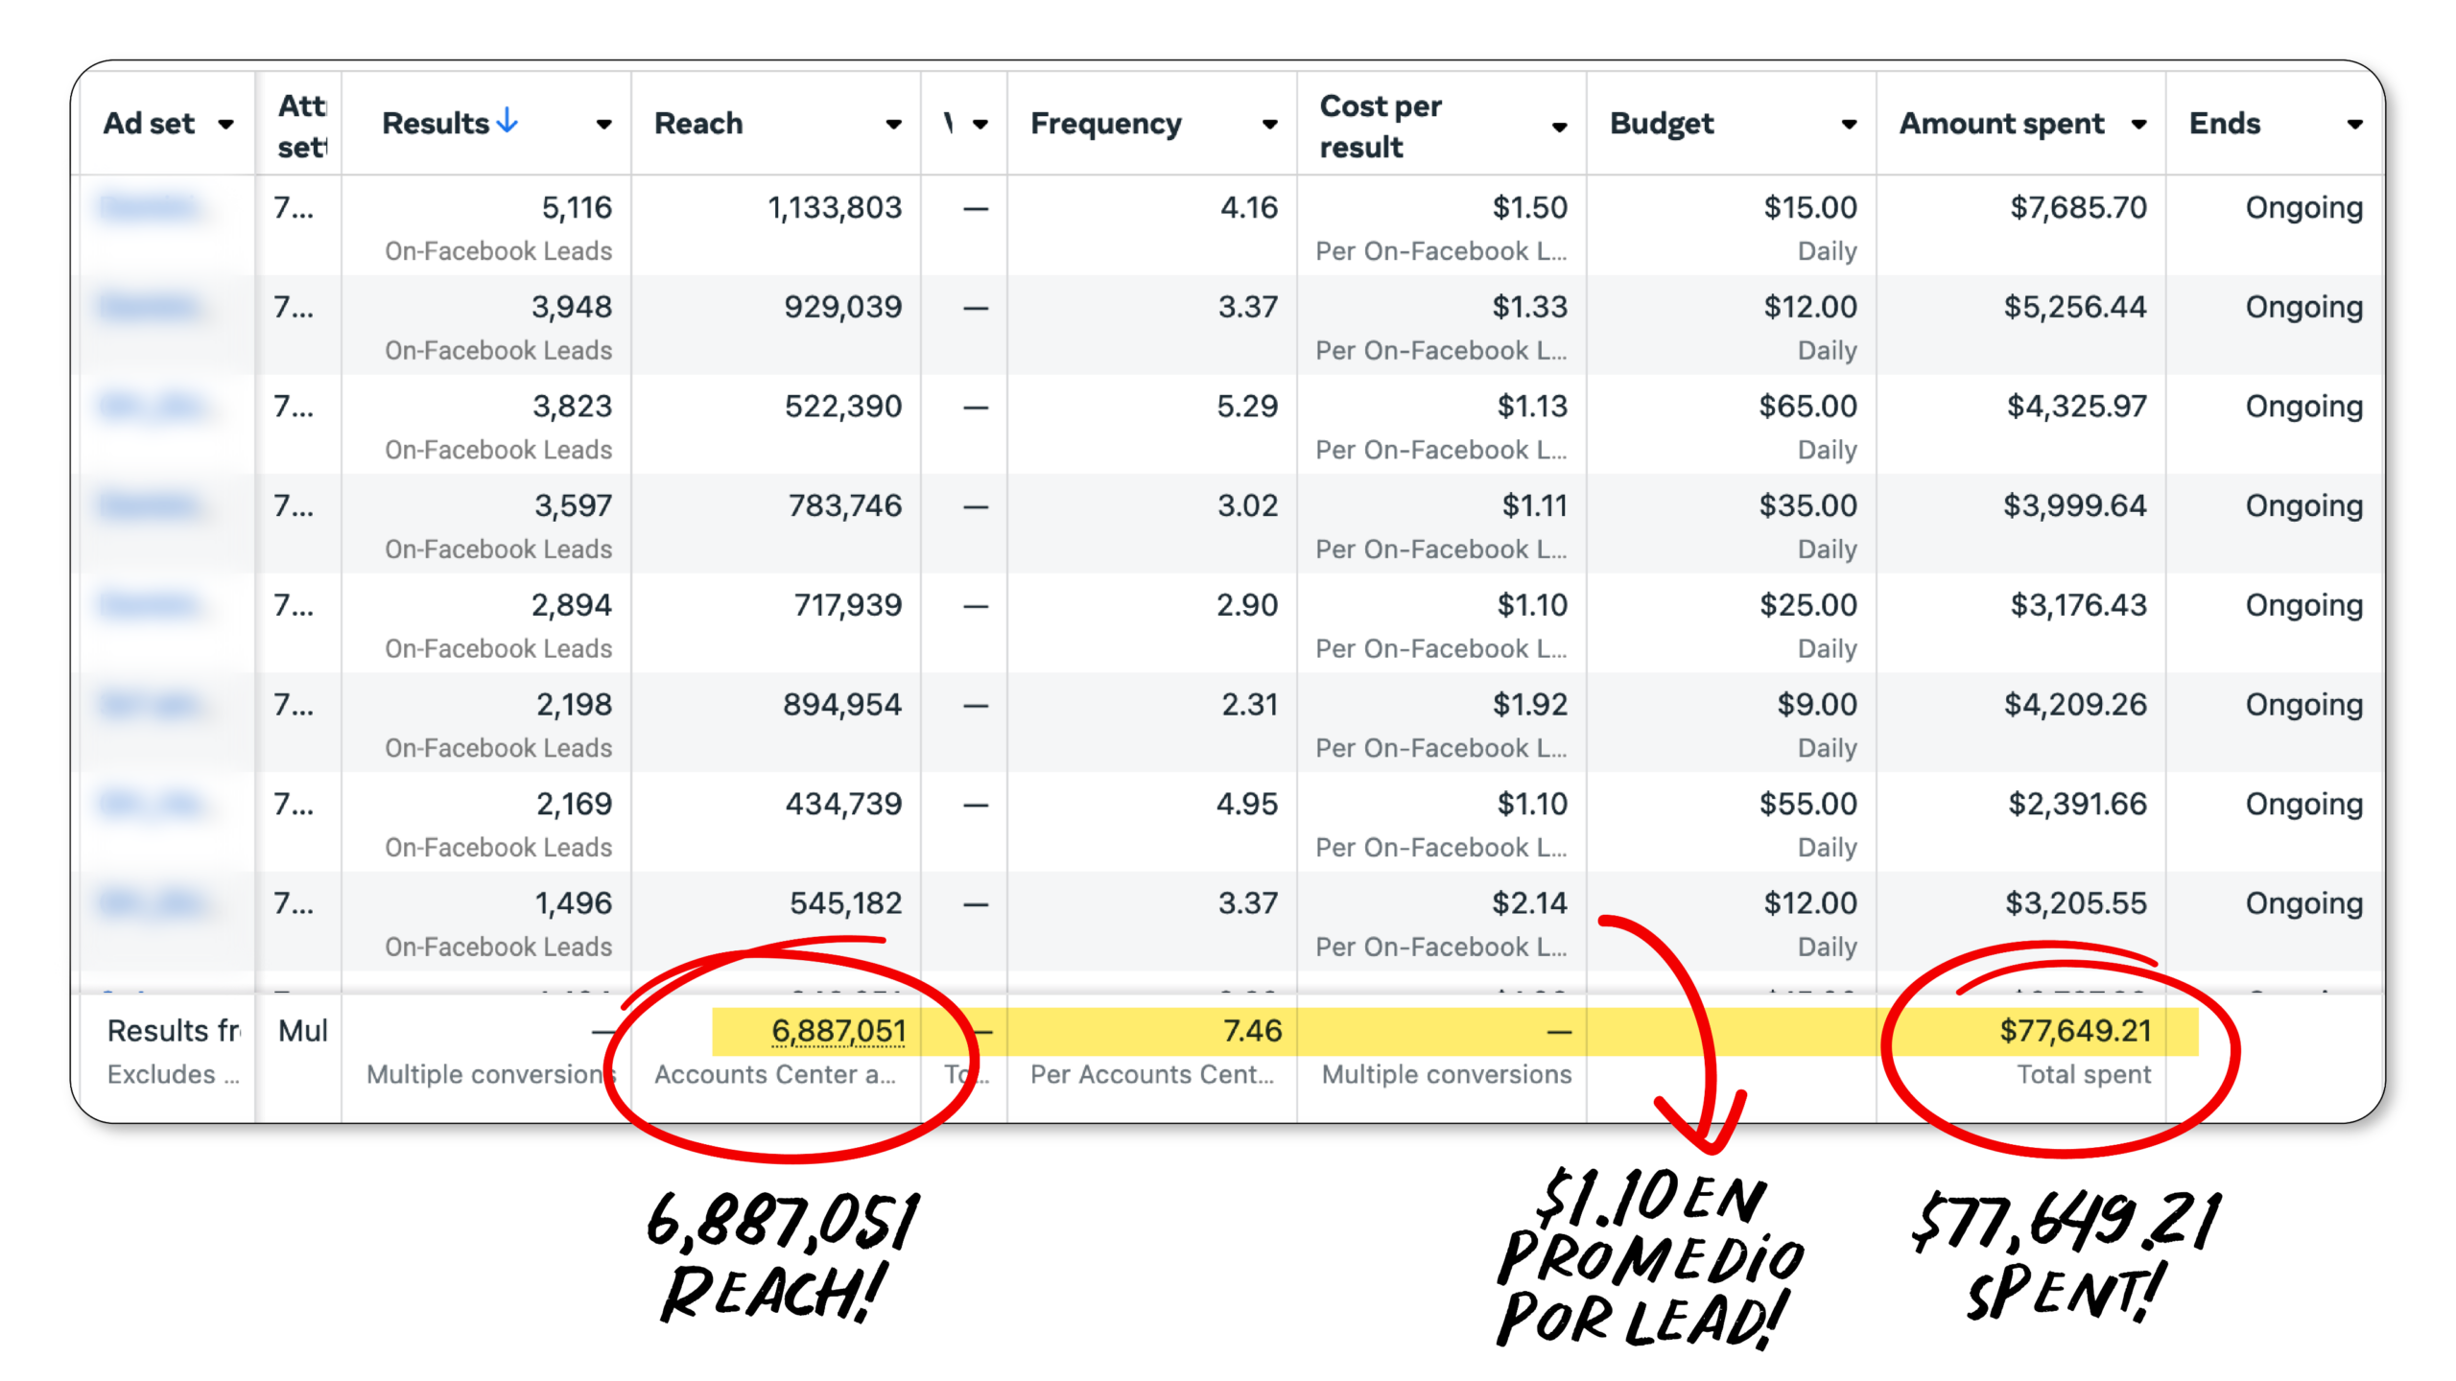Screen dimensions: 2456x1381
Task: Click the $55.00 daily budget cell
Action: click(1808, 804)
